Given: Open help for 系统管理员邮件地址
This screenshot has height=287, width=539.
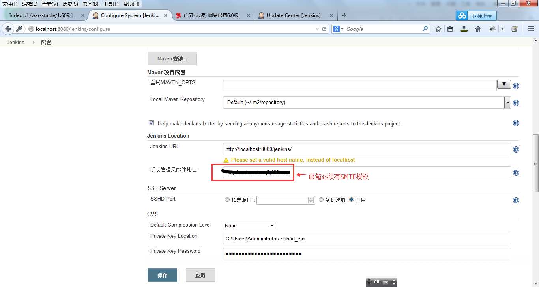Looking at the screenshot, I should 516,173.
